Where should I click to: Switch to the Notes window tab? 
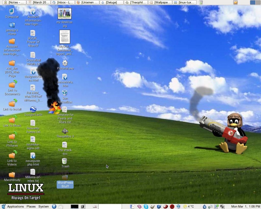coord(14,2)
